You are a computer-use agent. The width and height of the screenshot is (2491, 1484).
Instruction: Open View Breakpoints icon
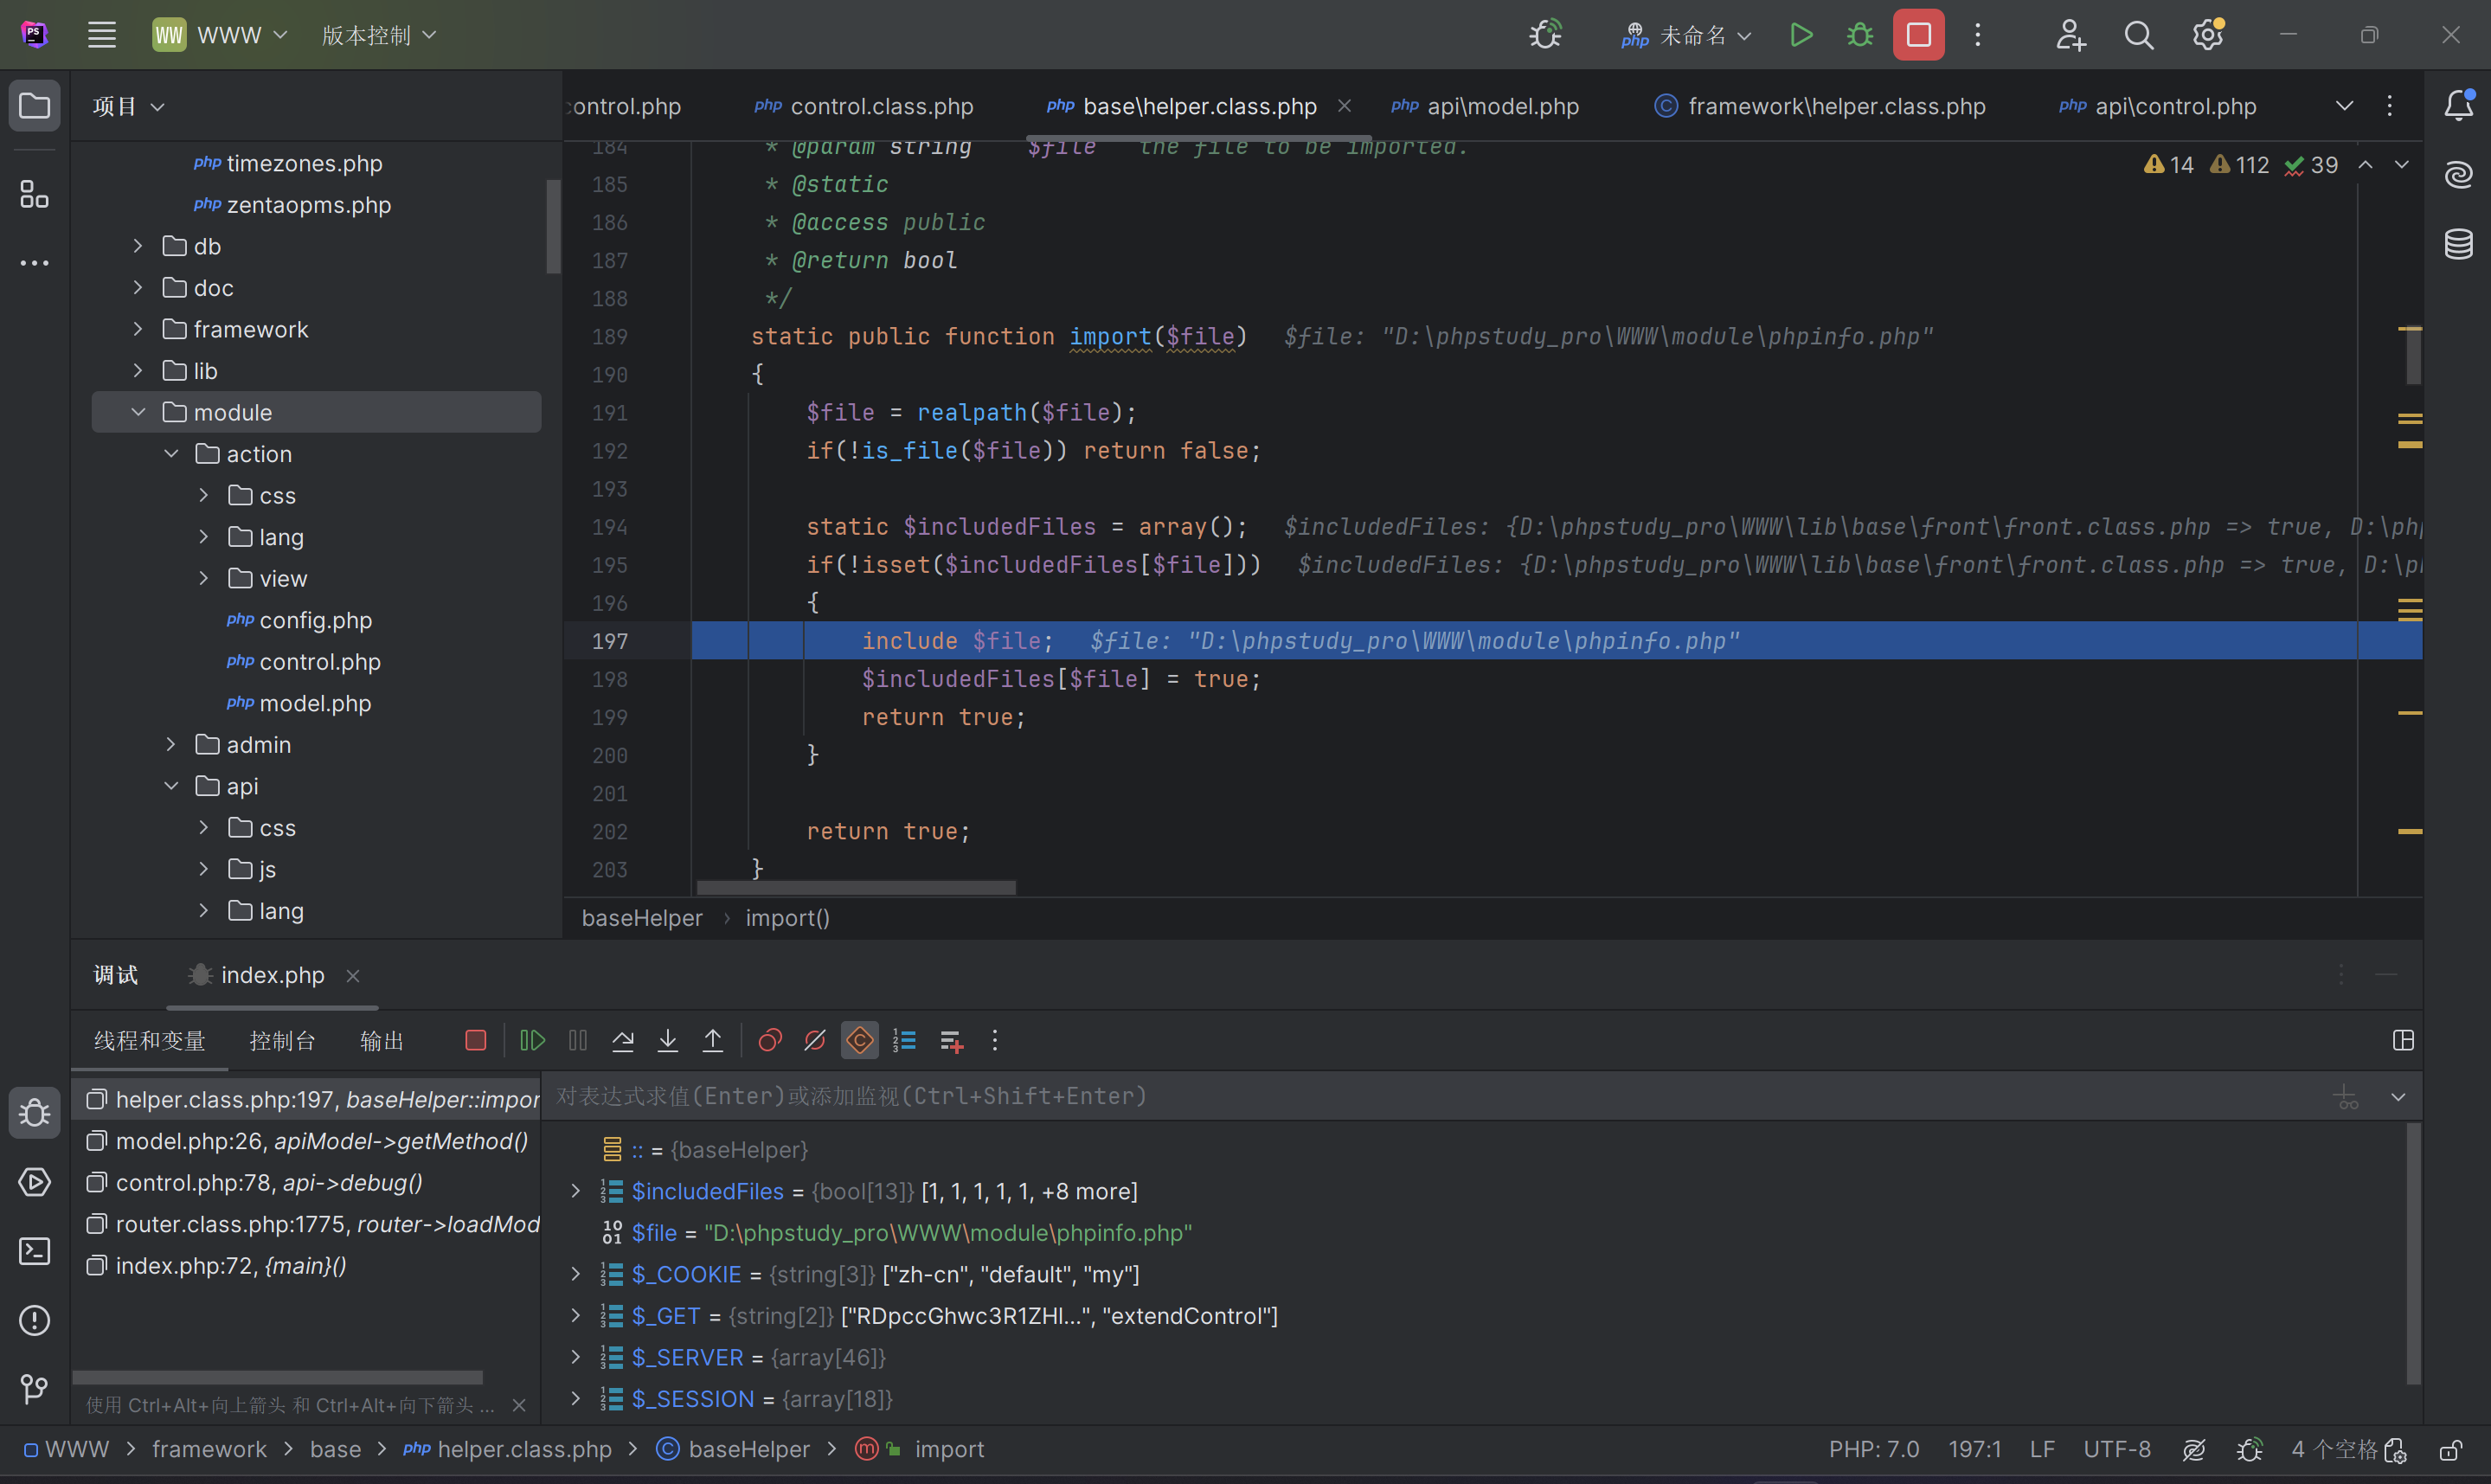(770, 1041)
